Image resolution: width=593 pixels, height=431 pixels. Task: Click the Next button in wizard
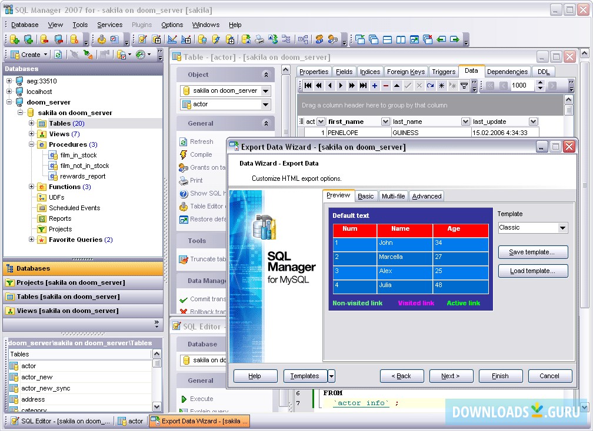[x=451, y=376]
